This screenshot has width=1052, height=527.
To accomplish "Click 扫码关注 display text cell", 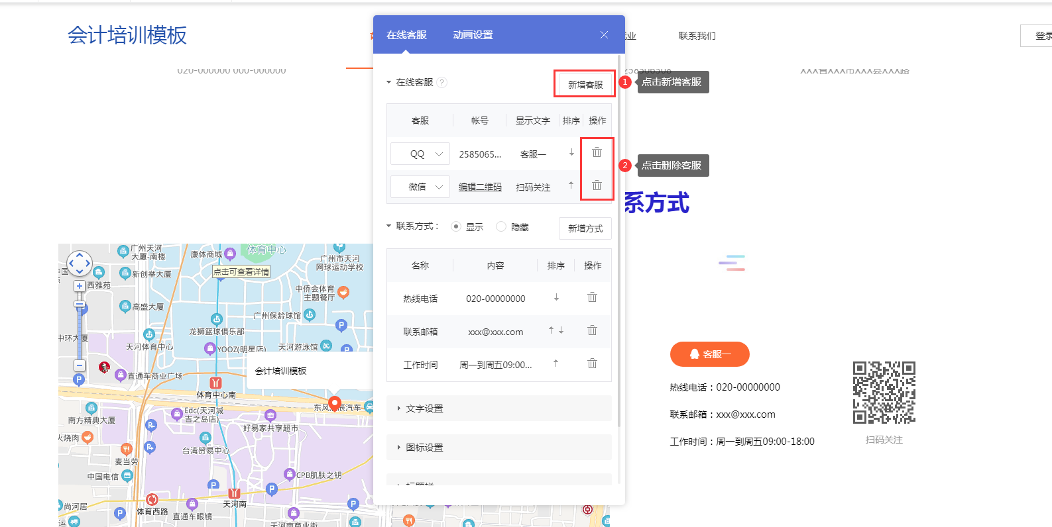I will pos(533,187).
